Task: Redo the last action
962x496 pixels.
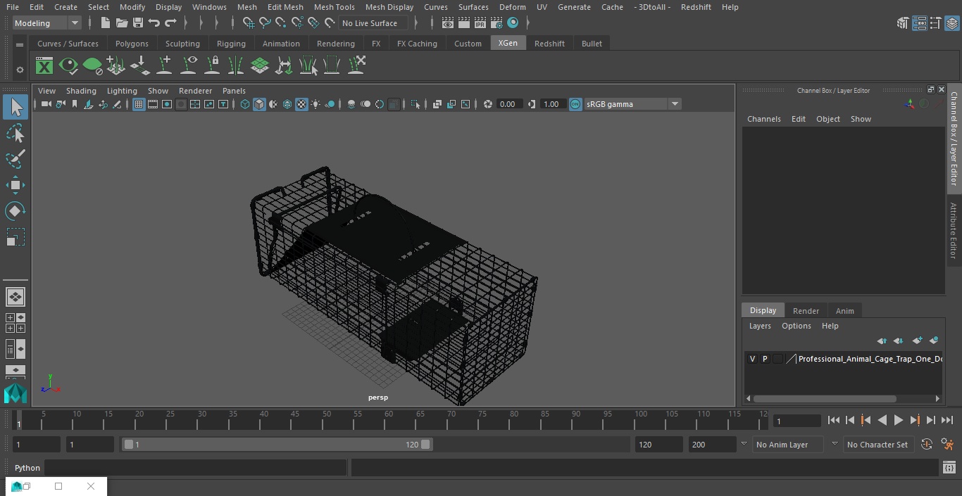Action: (170, 23)
